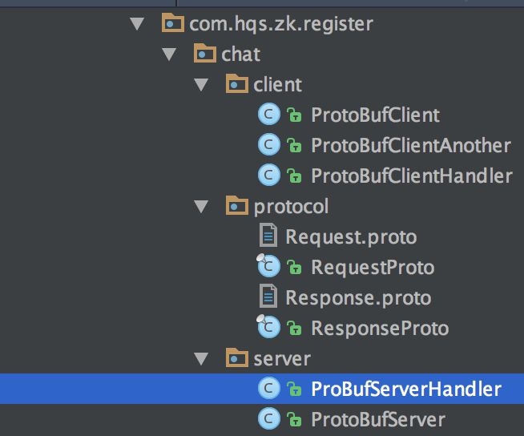
Task: Click the chat package folder icon
Action: (206, 54)
